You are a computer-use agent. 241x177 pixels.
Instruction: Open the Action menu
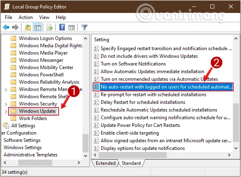click(25, 17)
